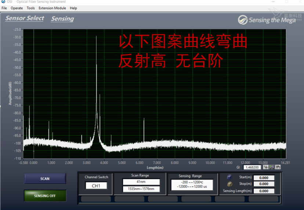Select the crosshair cursor tool
The width and height of the screenshot is (304, 210).
coord(266,167)
